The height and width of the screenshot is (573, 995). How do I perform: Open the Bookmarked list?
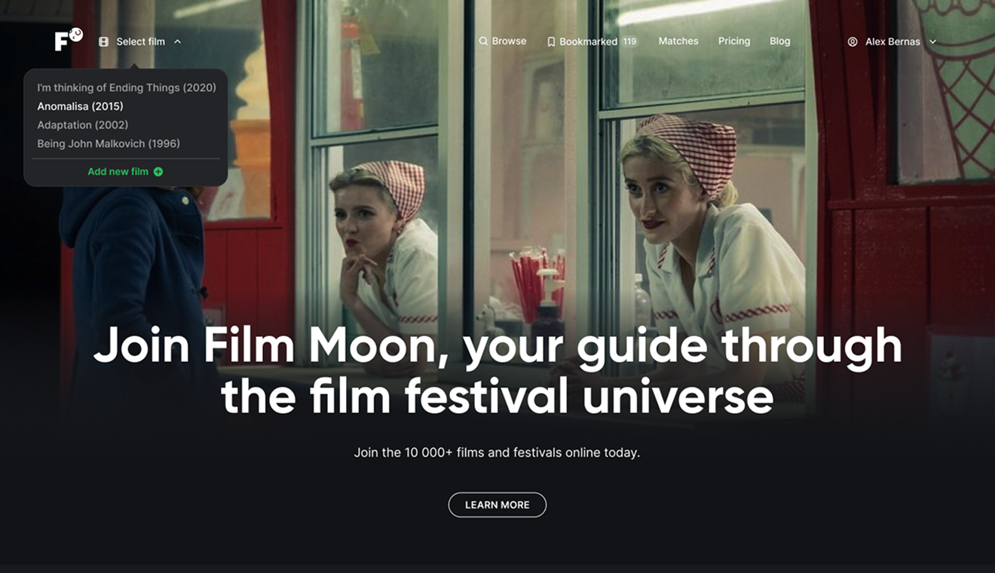[x=589, y=41]
